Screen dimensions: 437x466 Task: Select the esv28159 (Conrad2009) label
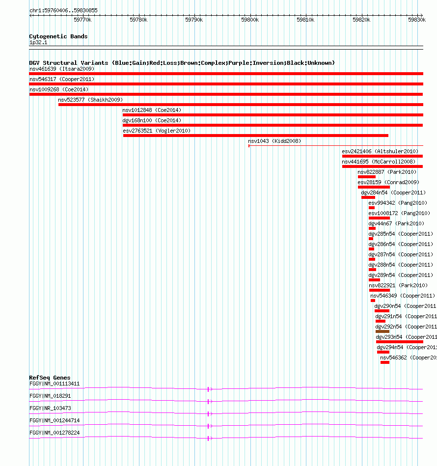pos(388,183)
